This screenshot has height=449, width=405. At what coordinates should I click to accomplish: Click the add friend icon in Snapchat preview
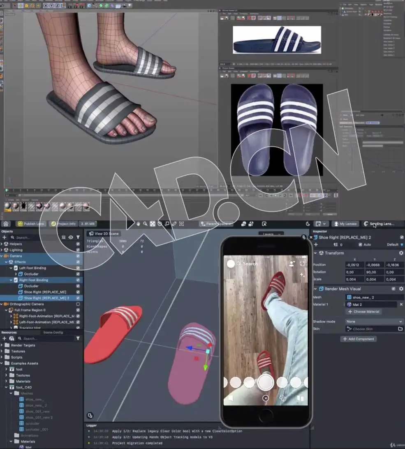coord(292,264)
